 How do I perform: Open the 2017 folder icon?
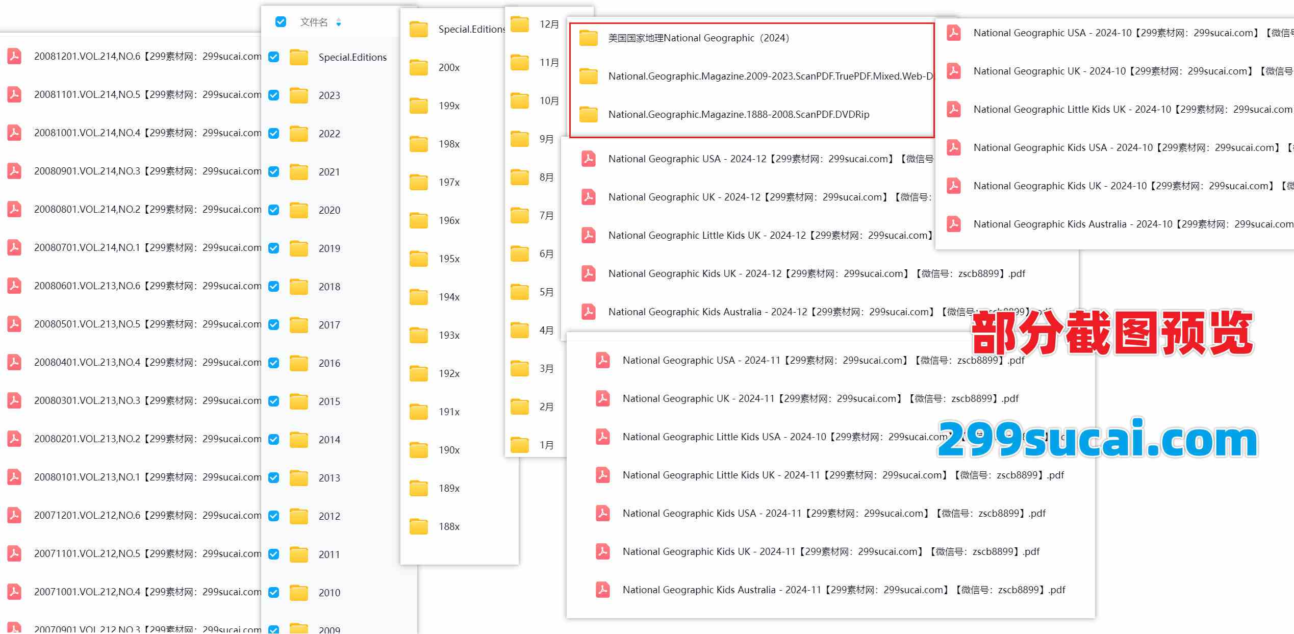pyautogui.click(x=299, y=324)
